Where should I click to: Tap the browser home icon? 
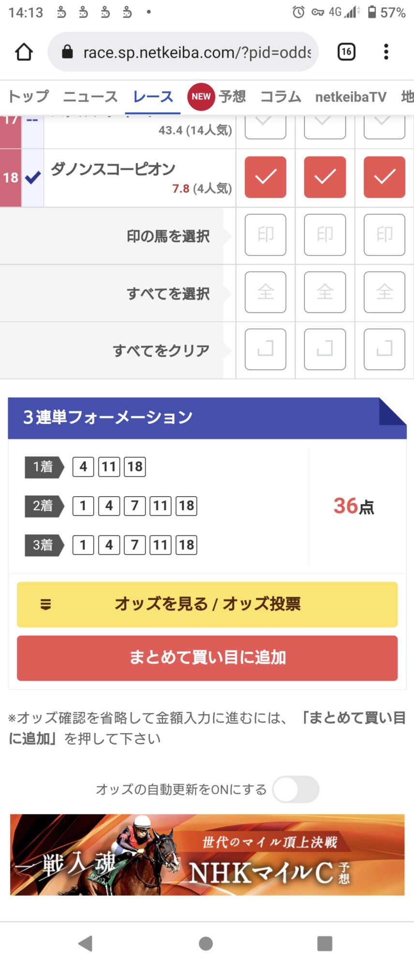24,52
